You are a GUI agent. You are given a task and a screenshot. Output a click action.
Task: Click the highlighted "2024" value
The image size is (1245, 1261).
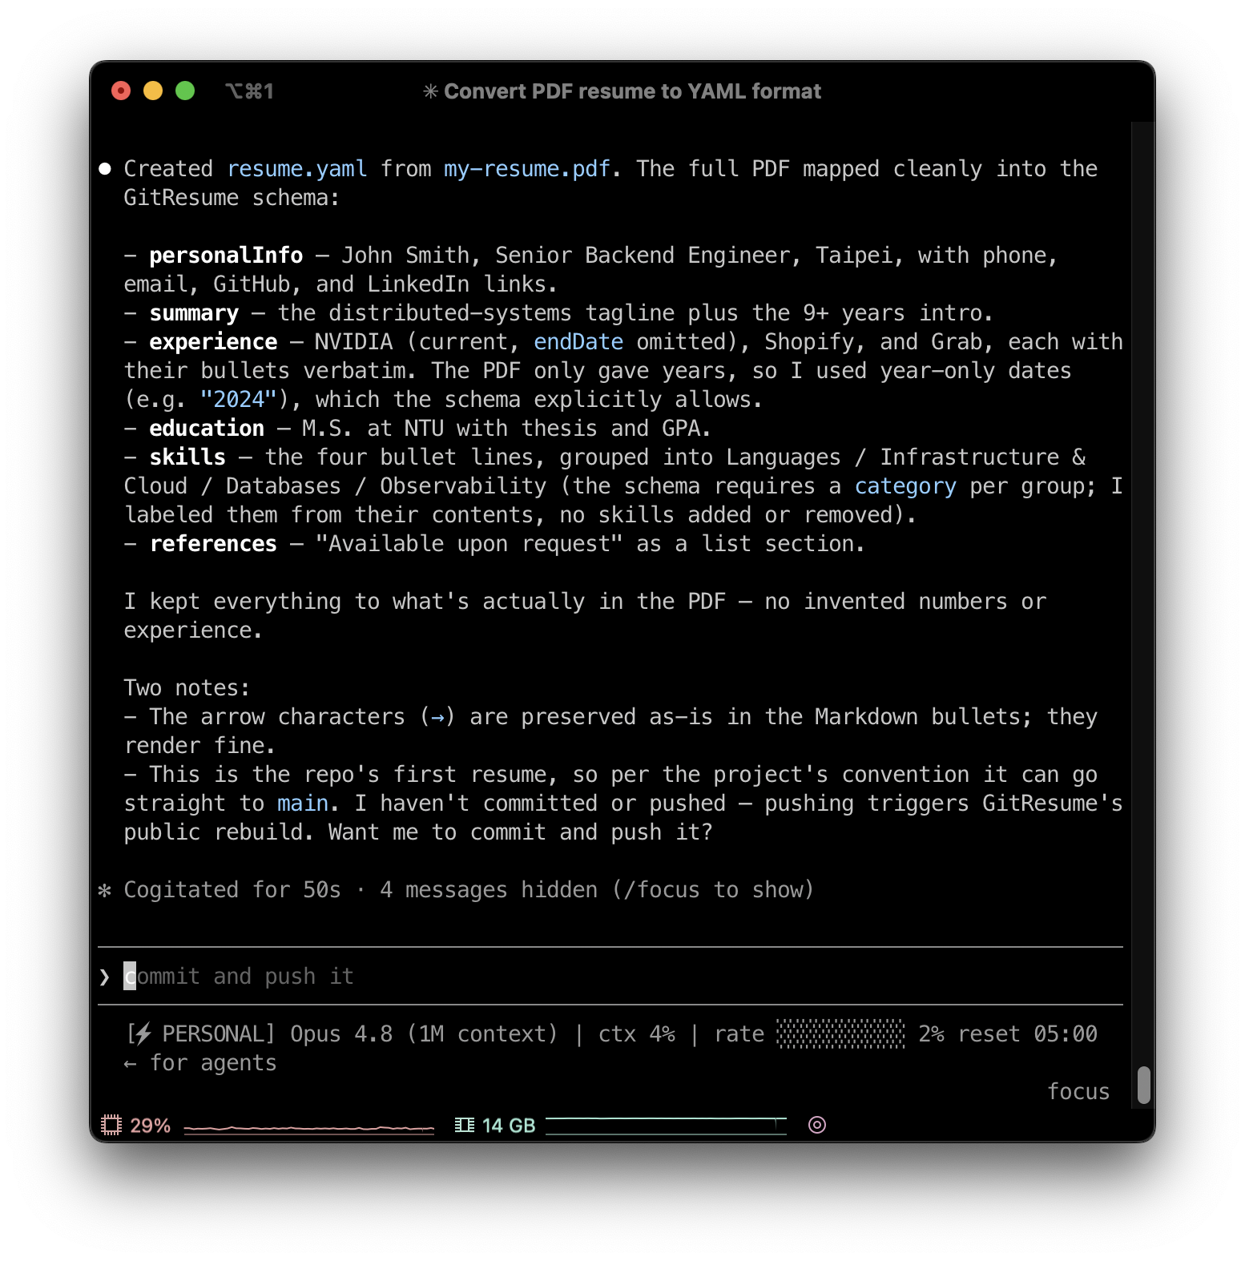tap(239, 400)
